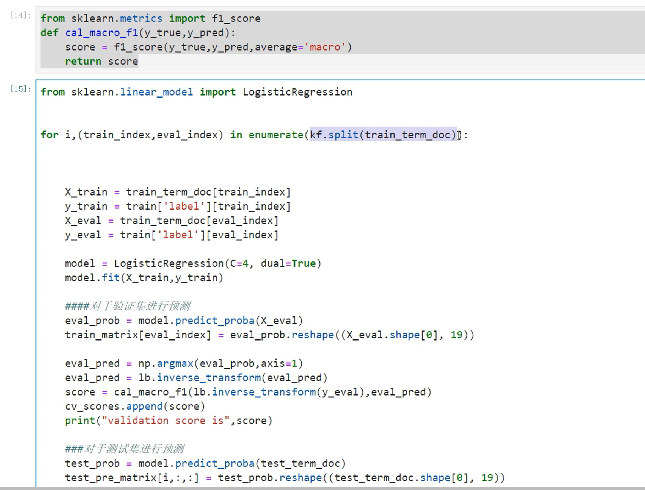Click on 'dual=True' argument in LogisticRegression call

pos(288,263)
